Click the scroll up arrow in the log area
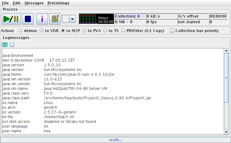 pyautogui.click(x=226, y=51)
